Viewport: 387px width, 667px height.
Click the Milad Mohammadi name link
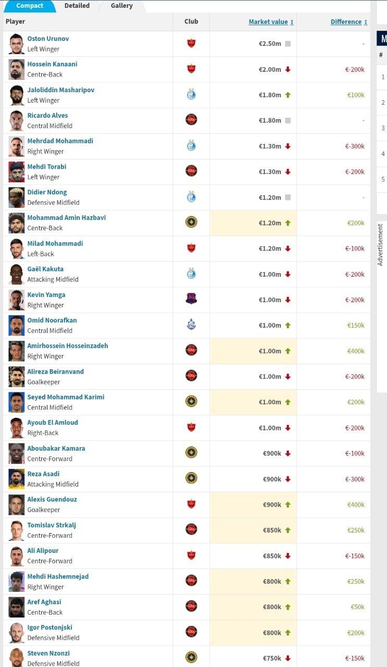(55, 243)
